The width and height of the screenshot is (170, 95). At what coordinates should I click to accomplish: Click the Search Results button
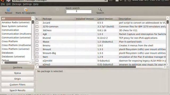coord(18,90)
